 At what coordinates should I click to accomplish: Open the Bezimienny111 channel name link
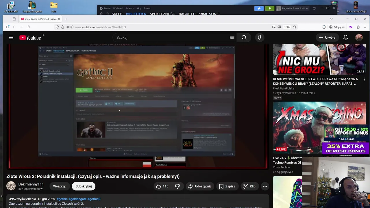coord(31,184)
